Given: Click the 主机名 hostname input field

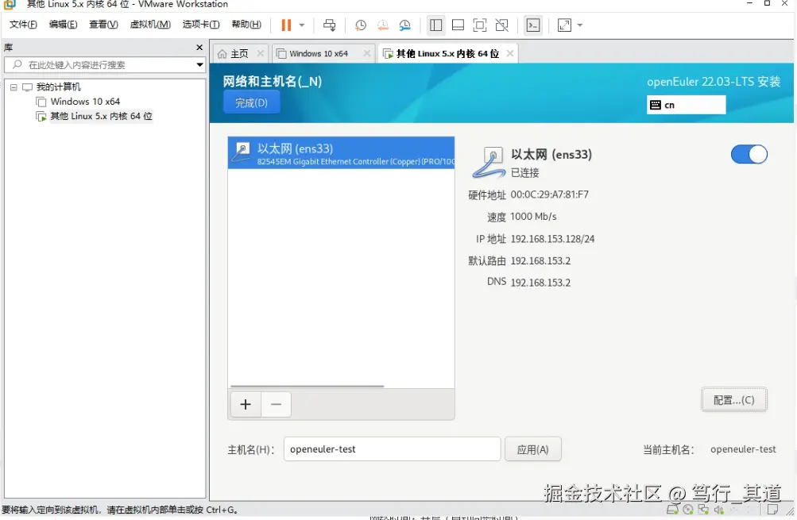Looking at the screenshot, I should [392, 449].
